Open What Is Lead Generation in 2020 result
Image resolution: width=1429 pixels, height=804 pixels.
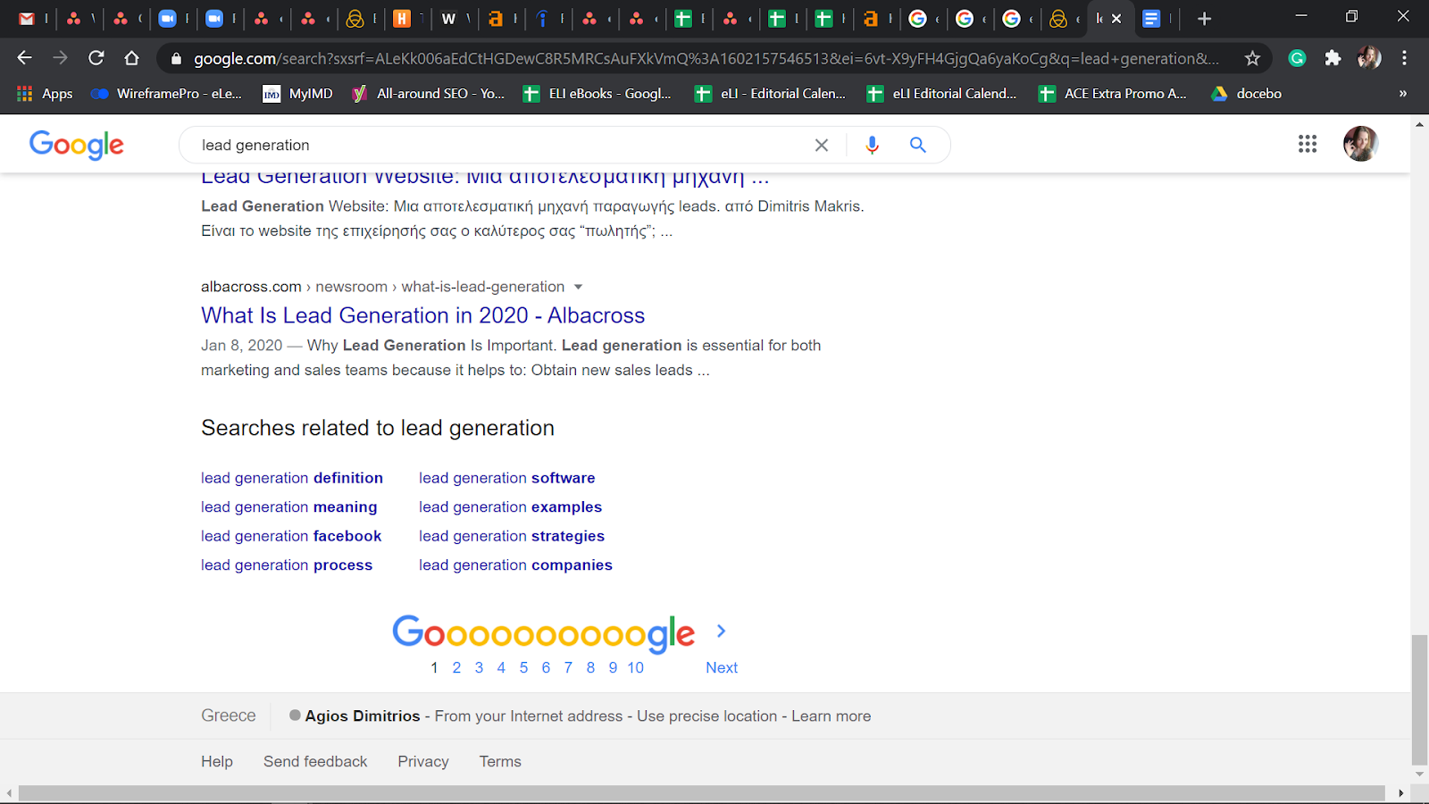[422, 315]
